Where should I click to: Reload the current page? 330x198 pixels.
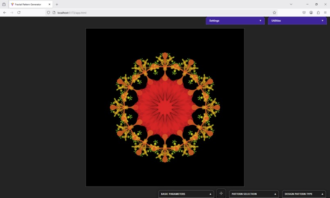(19, 13)
